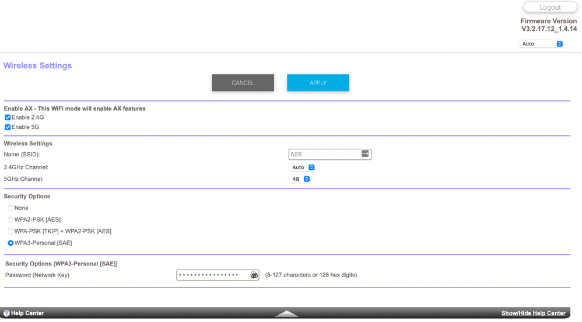Viewport: 582px width, 322px height.
Task: Select WPA3-Personal [SAE] radio button
Action: coord(10,243)
